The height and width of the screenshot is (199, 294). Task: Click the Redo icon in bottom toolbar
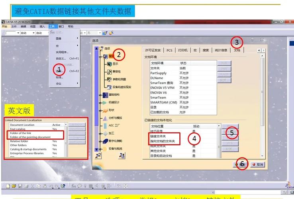point(57,186)
